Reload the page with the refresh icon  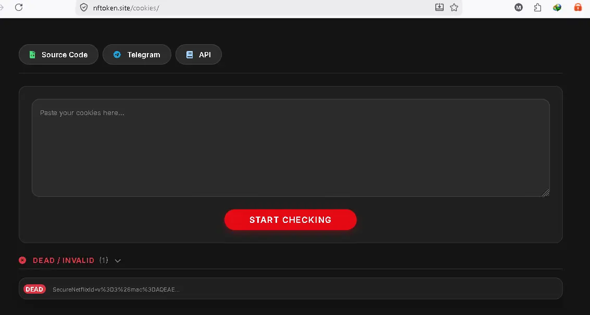(19, 7)
